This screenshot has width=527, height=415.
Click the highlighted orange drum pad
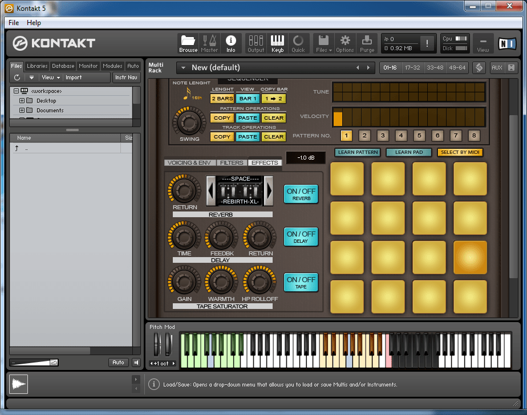(470, 257)
